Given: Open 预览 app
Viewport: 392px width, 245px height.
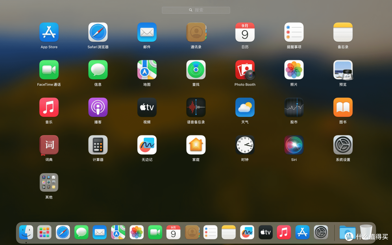Looking at the screenshot, I should click(x=343, y=70).
